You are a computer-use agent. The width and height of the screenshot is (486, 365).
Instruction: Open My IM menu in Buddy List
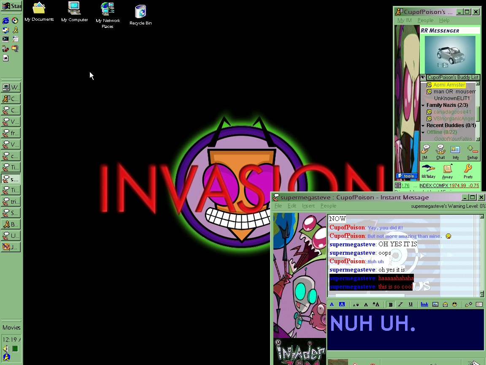[x=405, y=20]
